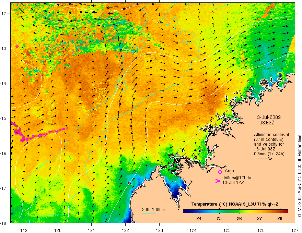Click the color bar value 28
Image resolution: width=302 pixels, height=233 pixels.
(280, 218)
